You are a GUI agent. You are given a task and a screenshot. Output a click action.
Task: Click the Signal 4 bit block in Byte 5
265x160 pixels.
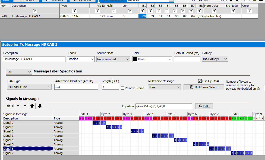pos(181,140)
